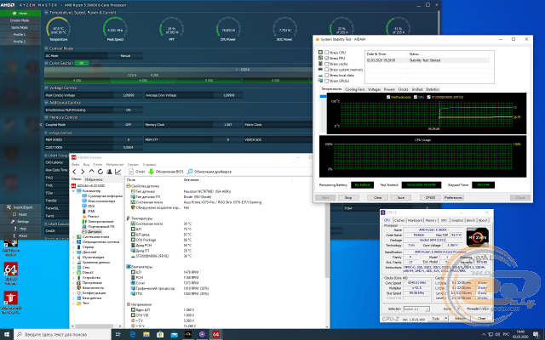The image size is (545, 340).
Task: Click the green BIOS updates arrow icon
Action: coord(152,172)
